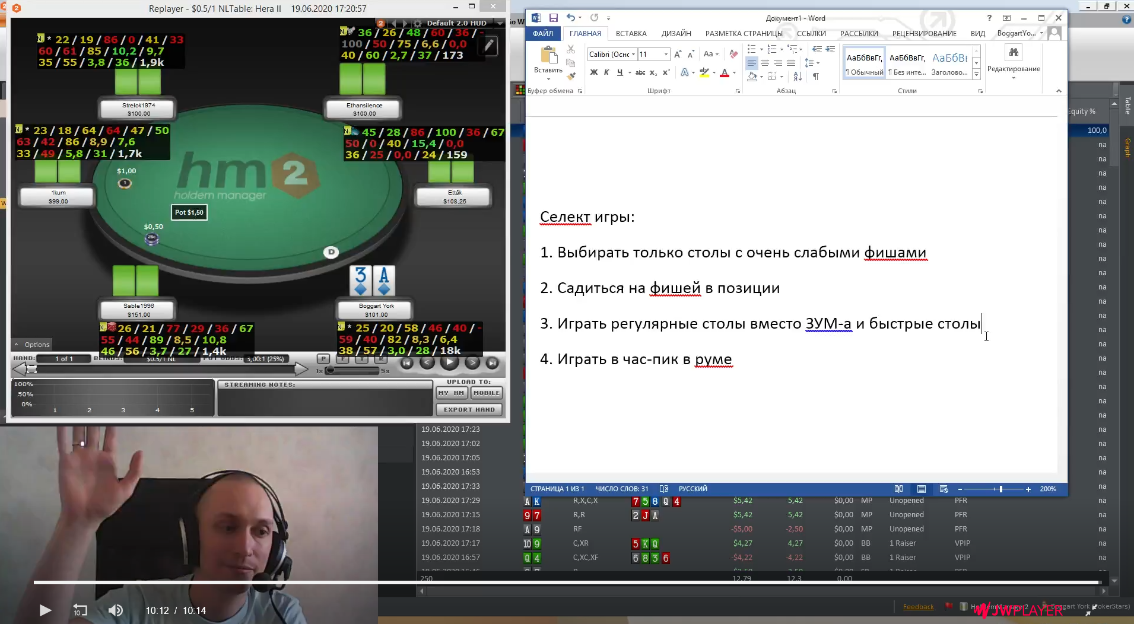Apply the red font color
This screenshot has width=1134, height=624.
pyautogui.click(x=725, y=72)
